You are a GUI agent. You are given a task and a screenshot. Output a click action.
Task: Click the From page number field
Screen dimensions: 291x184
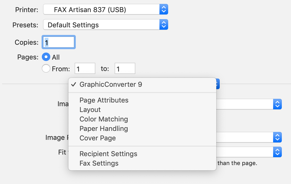[x=85, y=69]
